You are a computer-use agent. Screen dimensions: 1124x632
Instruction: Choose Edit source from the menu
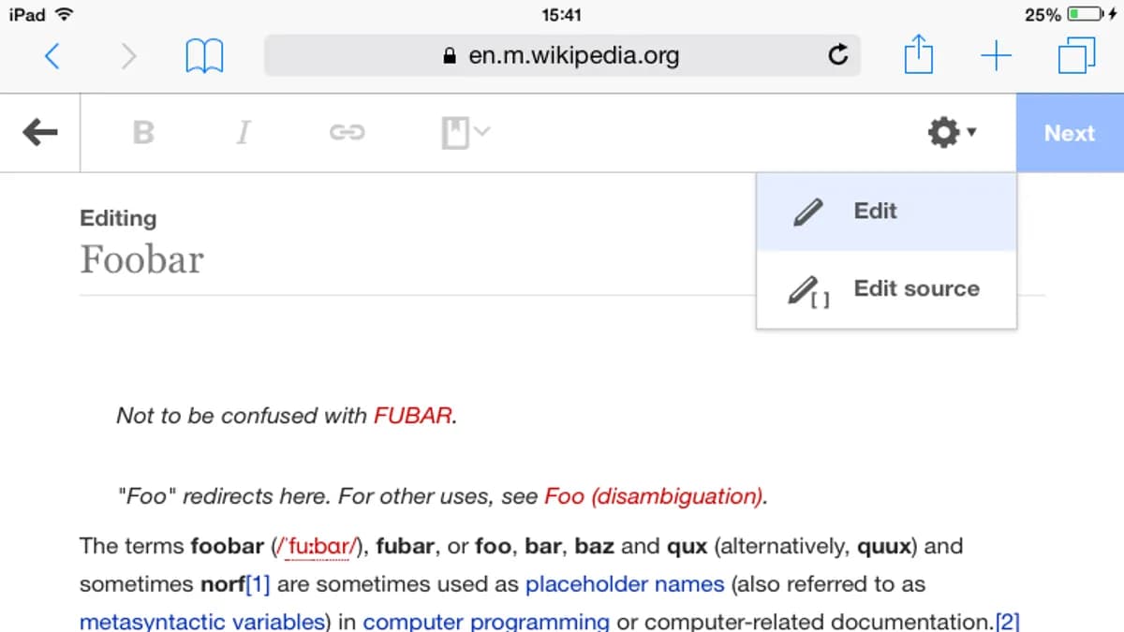(886, 289)
